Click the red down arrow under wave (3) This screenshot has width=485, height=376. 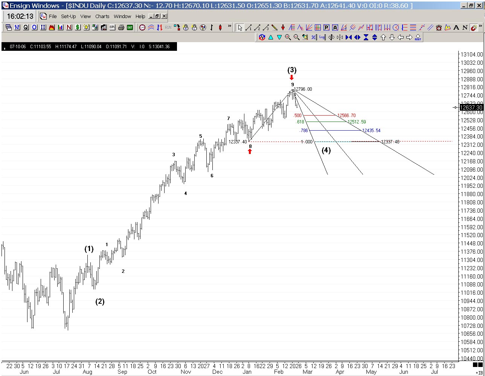[x=291, y=78]
